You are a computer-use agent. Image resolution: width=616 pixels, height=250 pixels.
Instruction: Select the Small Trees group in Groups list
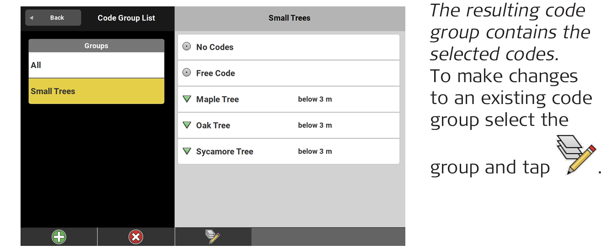click(x=96, y=91)
